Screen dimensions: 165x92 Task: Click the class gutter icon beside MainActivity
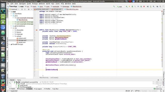(x=37, y=30)
